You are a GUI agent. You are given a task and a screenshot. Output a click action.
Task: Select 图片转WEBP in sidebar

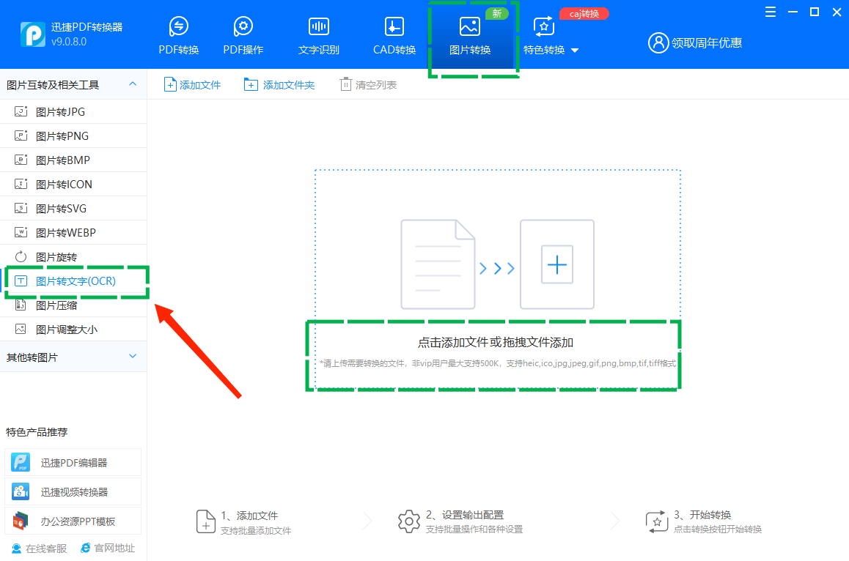(x=73, y=233)
